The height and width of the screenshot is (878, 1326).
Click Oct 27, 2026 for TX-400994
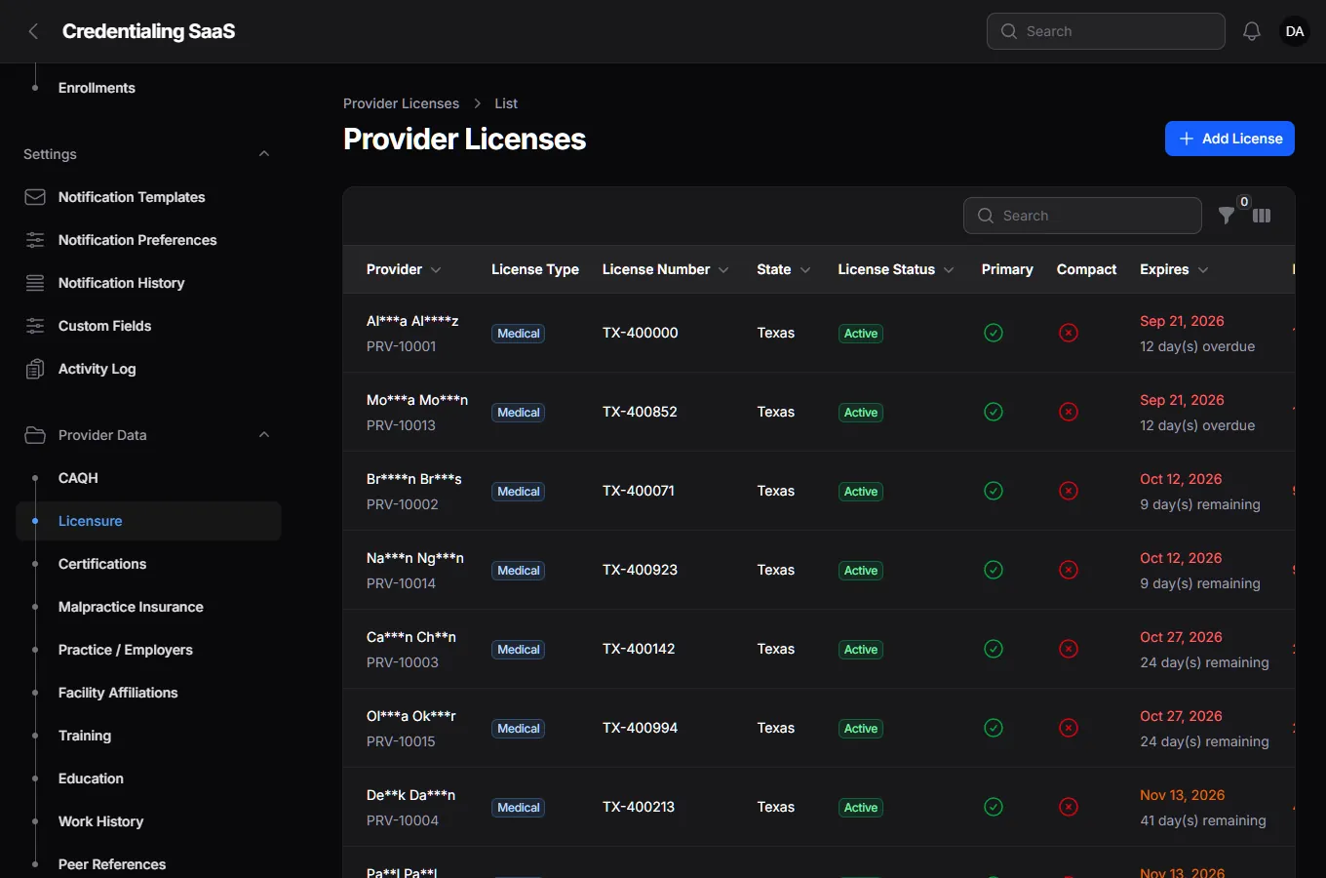(x=1181, y=716)
